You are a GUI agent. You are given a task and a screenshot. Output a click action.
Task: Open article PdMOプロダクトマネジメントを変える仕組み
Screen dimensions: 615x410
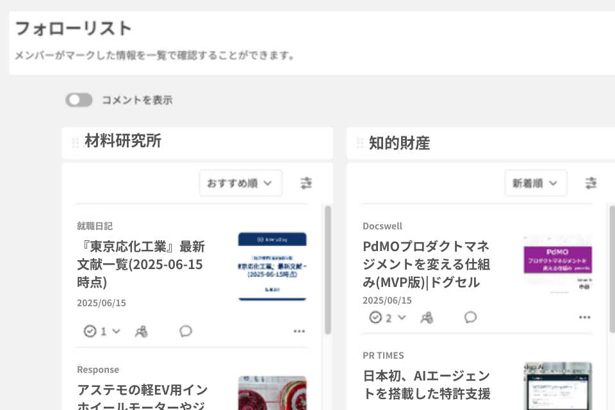coord(427,264)
